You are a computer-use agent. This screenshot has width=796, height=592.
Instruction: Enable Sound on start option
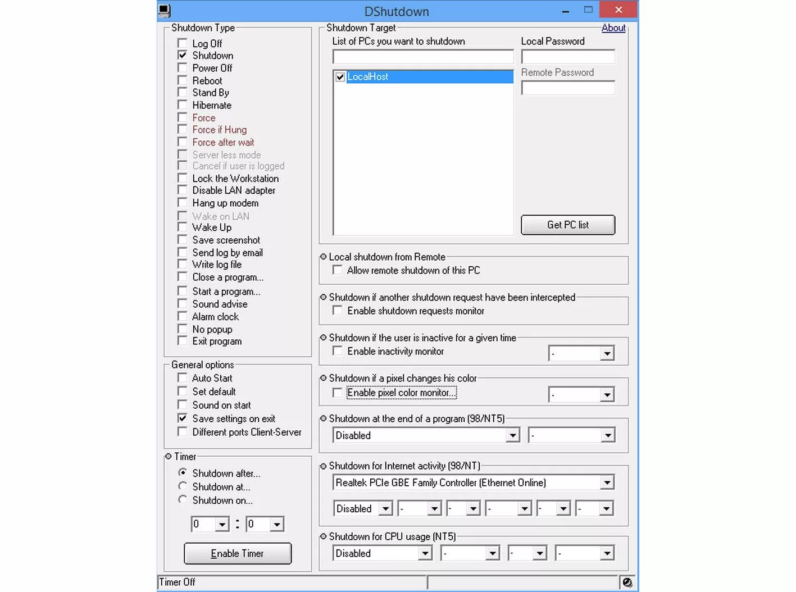coord(182,405)
